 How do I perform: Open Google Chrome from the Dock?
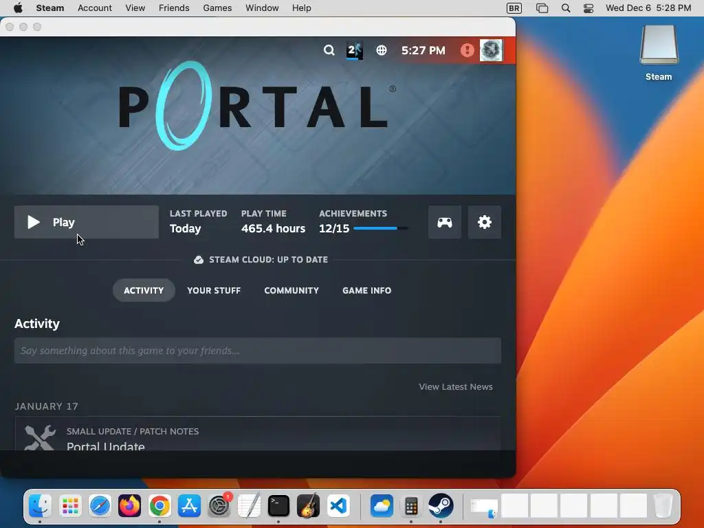[x=159, y=506]
